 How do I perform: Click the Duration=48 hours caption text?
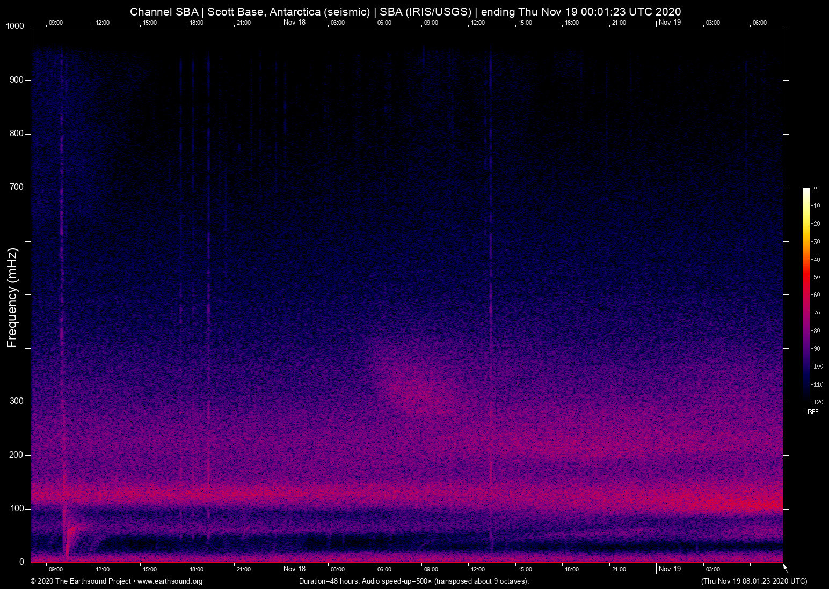point(413,581)
